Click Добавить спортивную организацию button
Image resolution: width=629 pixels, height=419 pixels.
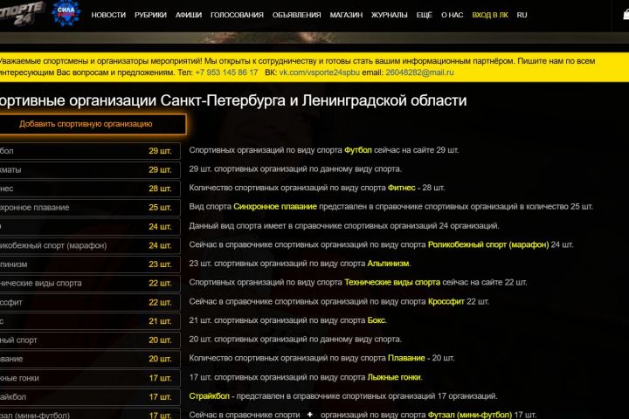point(92,124)
